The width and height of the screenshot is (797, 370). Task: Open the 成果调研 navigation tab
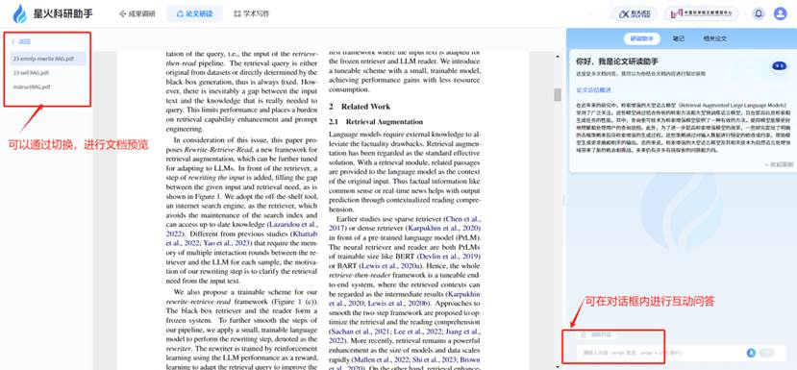tap(137, 13)
